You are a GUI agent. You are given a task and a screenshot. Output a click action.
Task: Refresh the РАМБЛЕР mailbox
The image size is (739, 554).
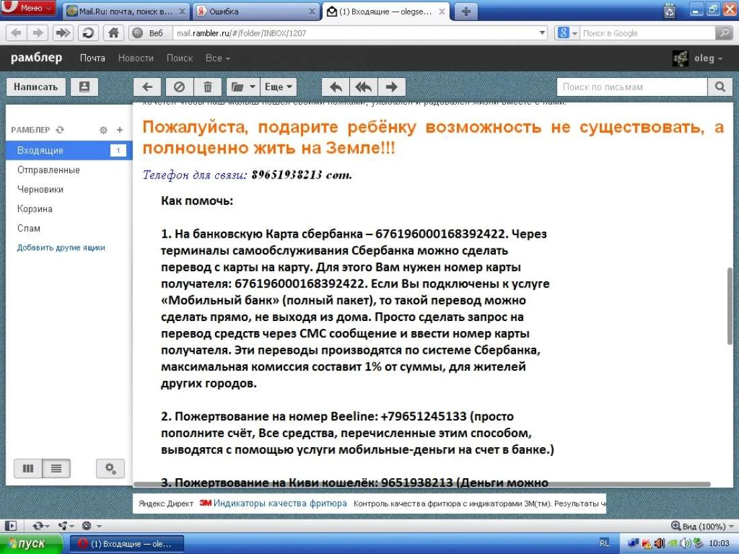60,130
